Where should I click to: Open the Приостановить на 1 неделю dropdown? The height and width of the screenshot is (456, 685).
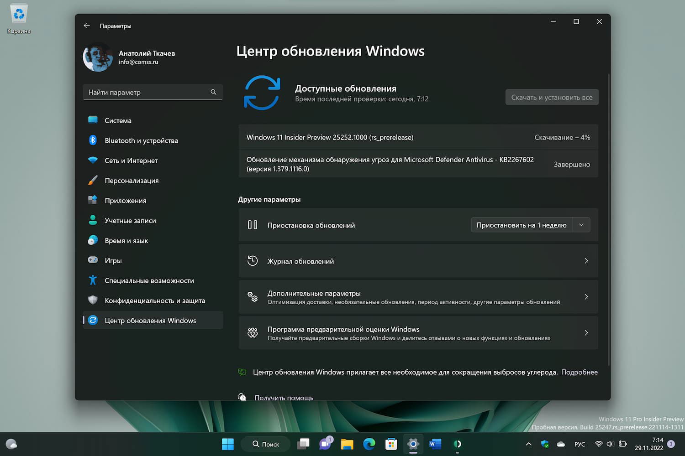581,225
